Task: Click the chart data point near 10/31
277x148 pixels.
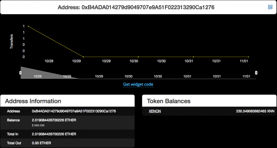Action: point(193,57)
